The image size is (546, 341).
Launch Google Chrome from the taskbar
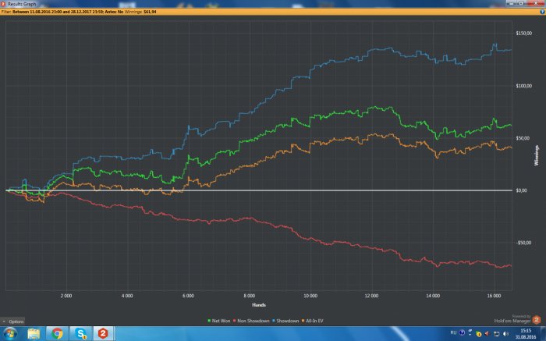[57, 333]
